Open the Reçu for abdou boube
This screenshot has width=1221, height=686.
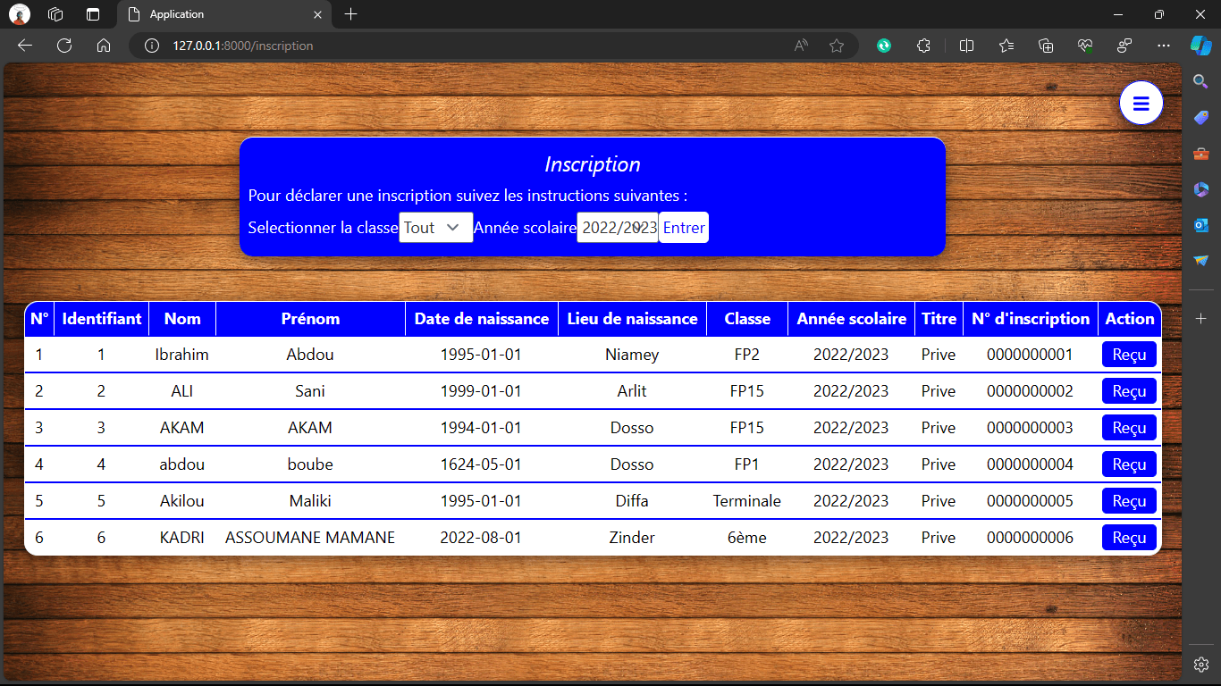pos(1130,464)
